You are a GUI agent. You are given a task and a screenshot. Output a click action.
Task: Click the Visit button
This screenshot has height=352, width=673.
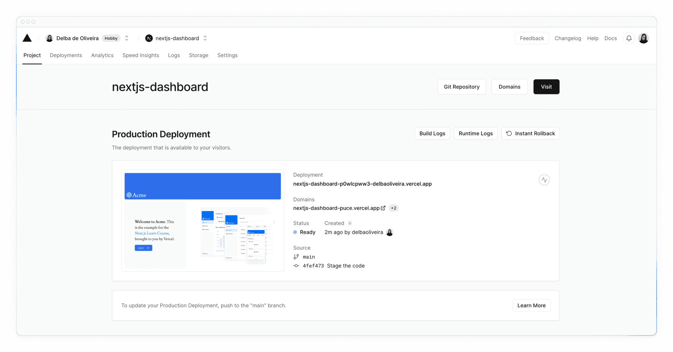click(546, 87)
